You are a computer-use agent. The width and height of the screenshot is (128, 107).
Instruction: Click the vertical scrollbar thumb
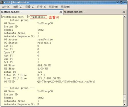125,97
